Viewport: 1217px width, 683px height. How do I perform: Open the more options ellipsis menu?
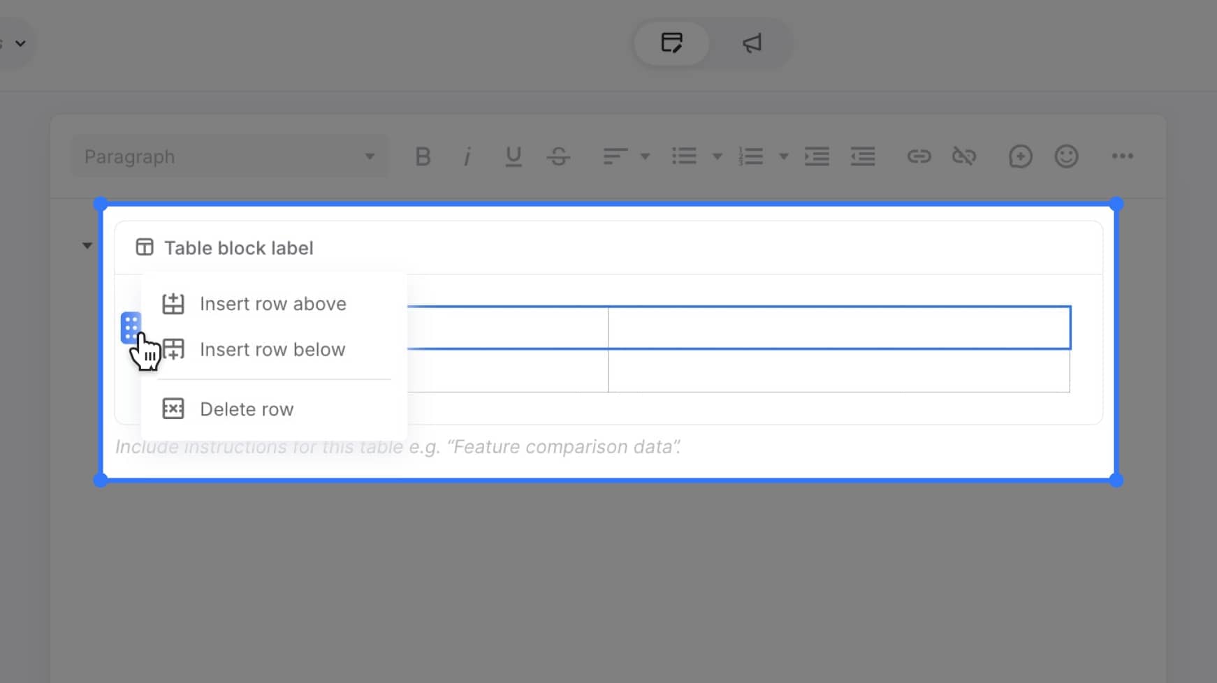click(1123, 156)
